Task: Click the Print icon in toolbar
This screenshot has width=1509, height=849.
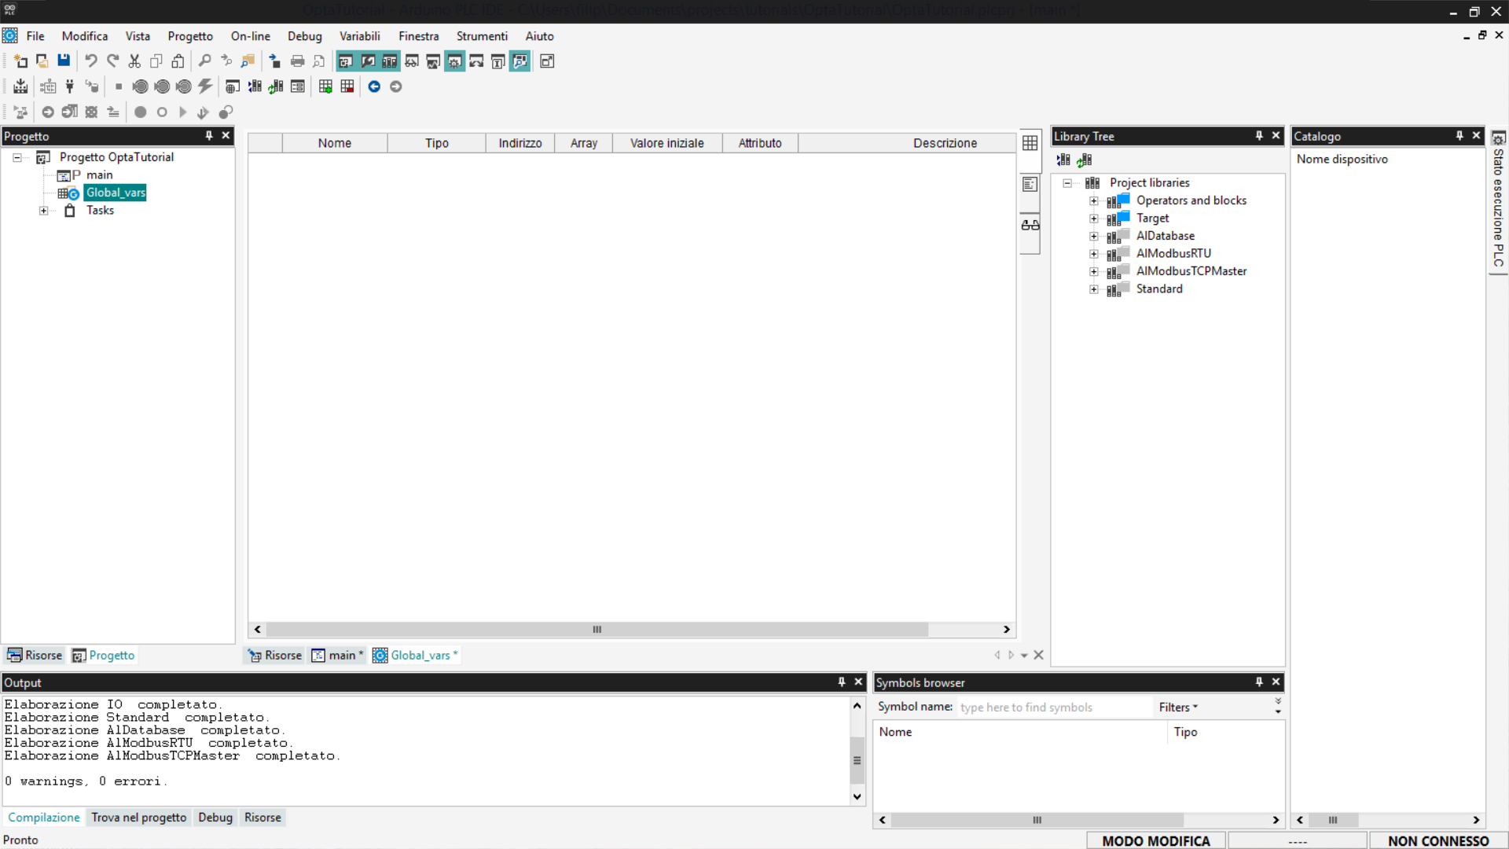Action: pyautogui.click(x=297, y=61)
